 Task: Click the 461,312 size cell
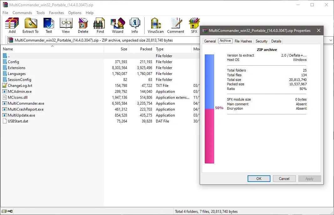click(121, 109)
